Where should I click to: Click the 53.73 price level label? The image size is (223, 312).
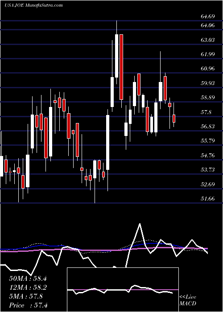point(207,169)
